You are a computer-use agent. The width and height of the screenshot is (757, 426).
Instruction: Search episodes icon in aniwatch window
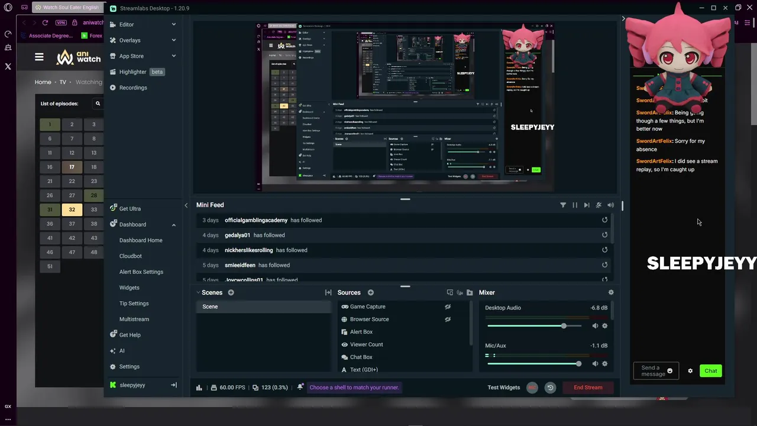pos(98,104)
